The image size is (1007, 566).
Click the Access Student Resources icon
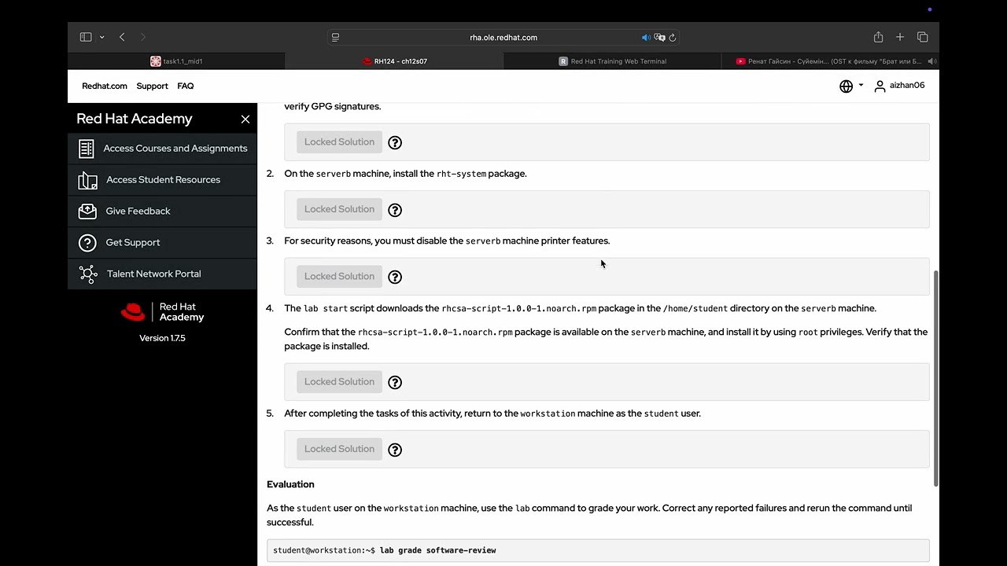tap(87, 180)
